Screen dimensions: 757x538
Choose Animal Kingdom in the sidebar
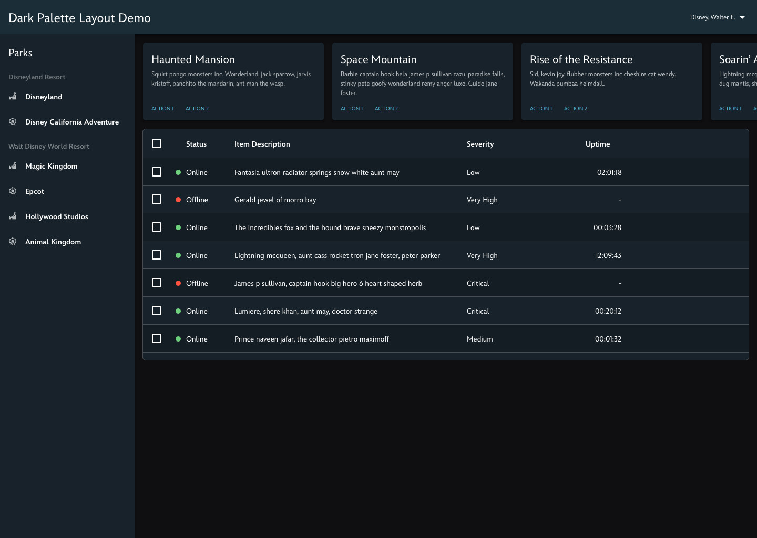(53, 242)
